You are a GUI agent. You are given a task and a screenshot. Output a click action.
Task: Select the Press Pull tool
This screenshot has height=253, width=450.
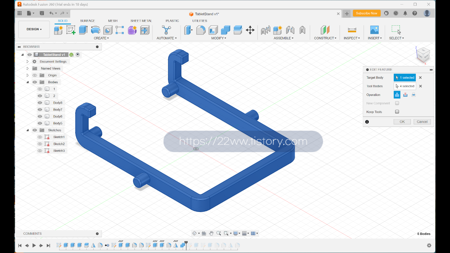pyautogui.click(x=188, y=30)
